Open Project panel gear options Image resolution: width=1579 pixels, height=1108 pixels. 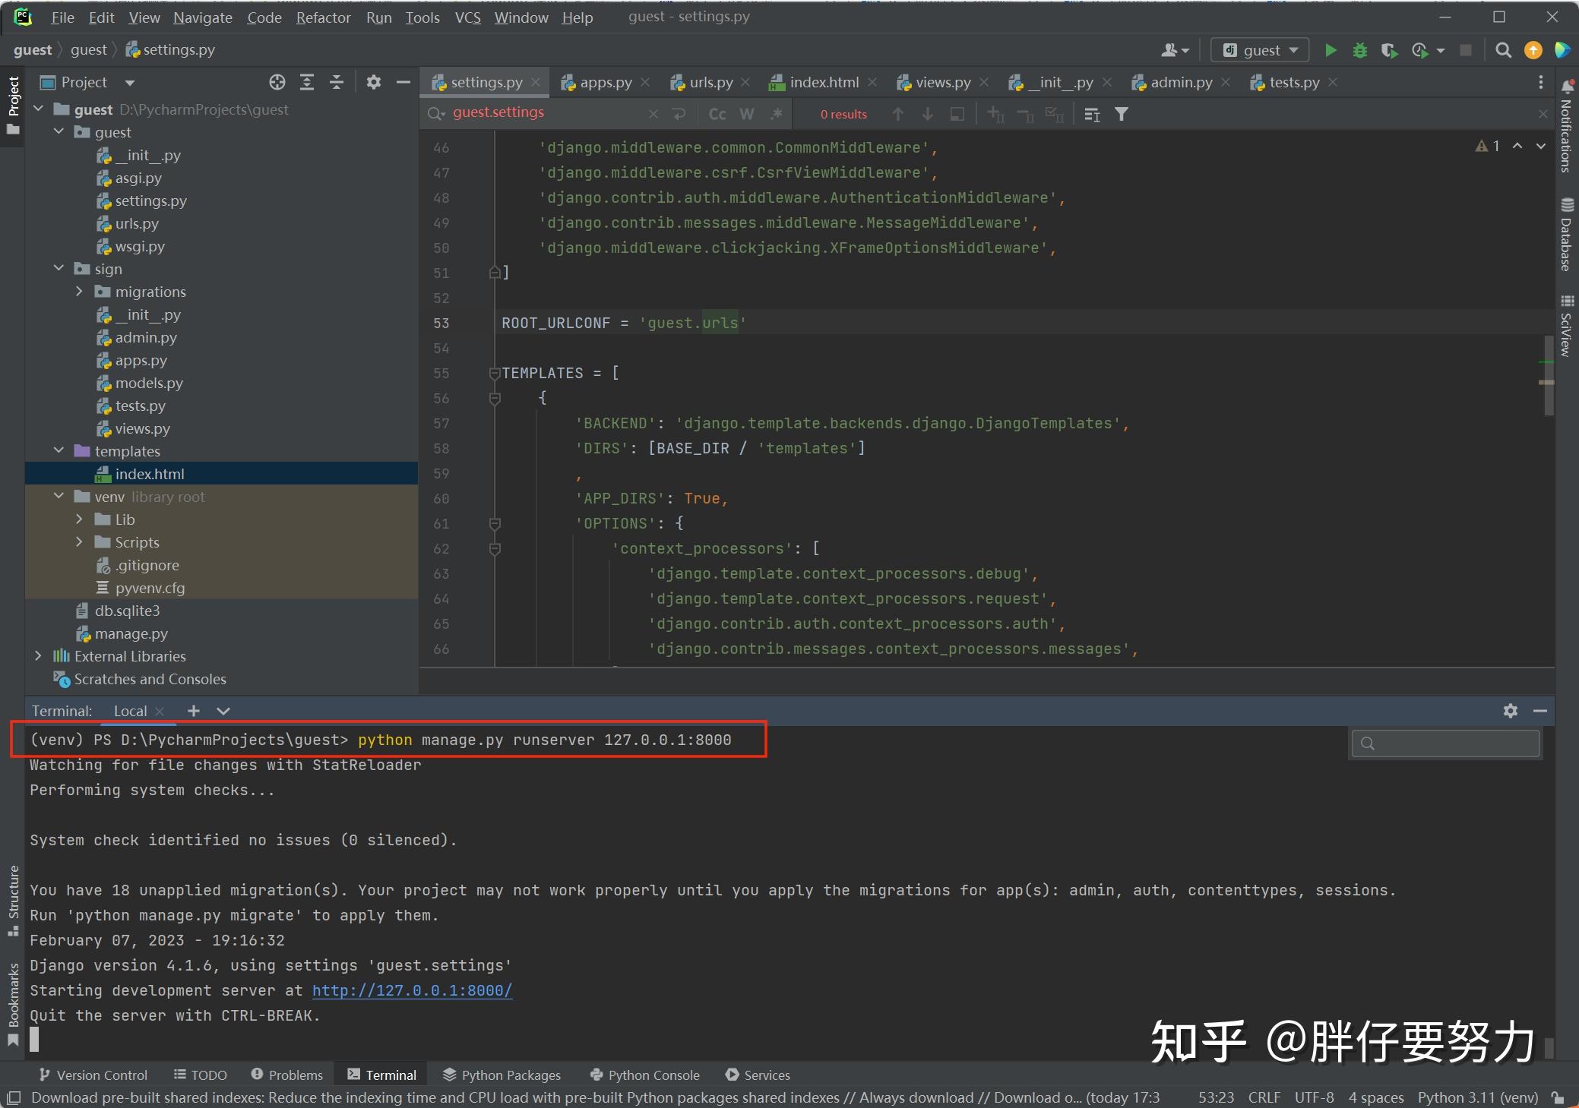pyautogui.click(x=373, y=82)
